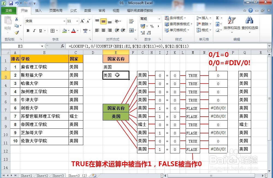Click the Name Box showing E3
Screen dimensions: 273x178
pos(20,46)
